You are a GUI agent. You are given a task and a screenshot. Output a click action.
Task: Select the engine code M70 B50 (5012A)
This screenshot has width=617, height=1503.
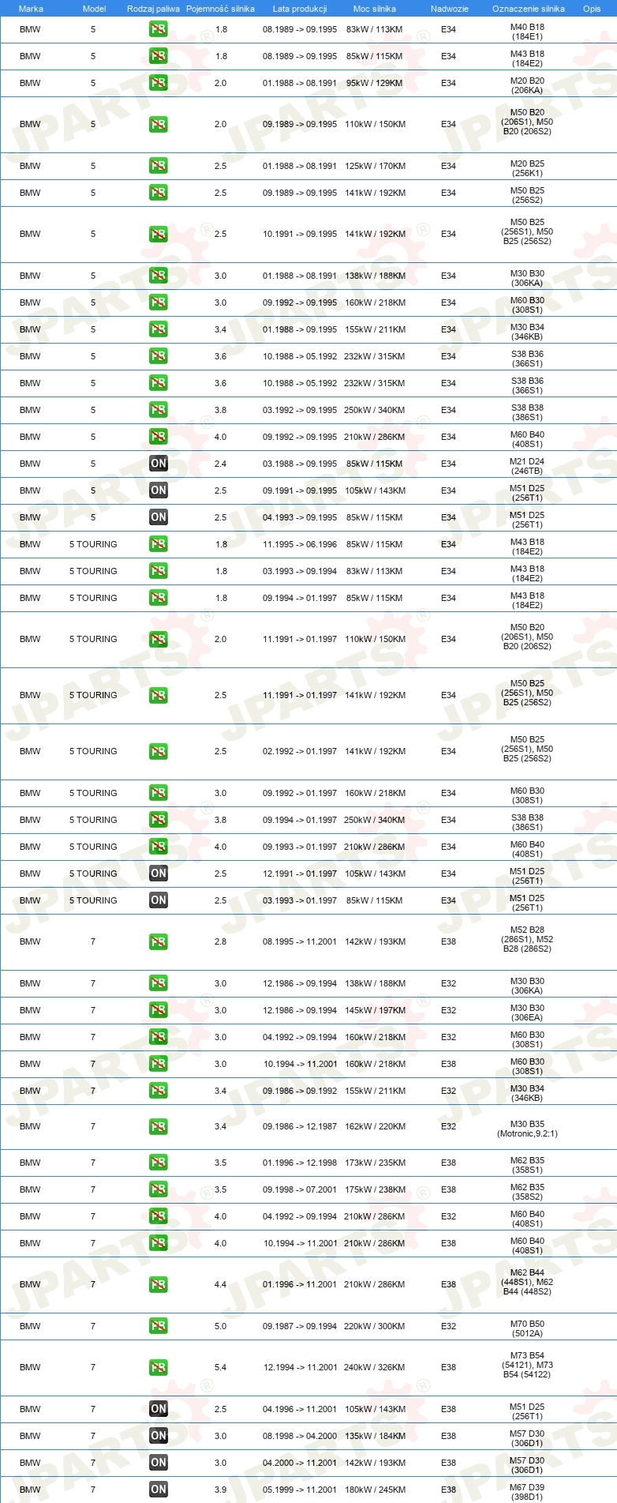527,1328
